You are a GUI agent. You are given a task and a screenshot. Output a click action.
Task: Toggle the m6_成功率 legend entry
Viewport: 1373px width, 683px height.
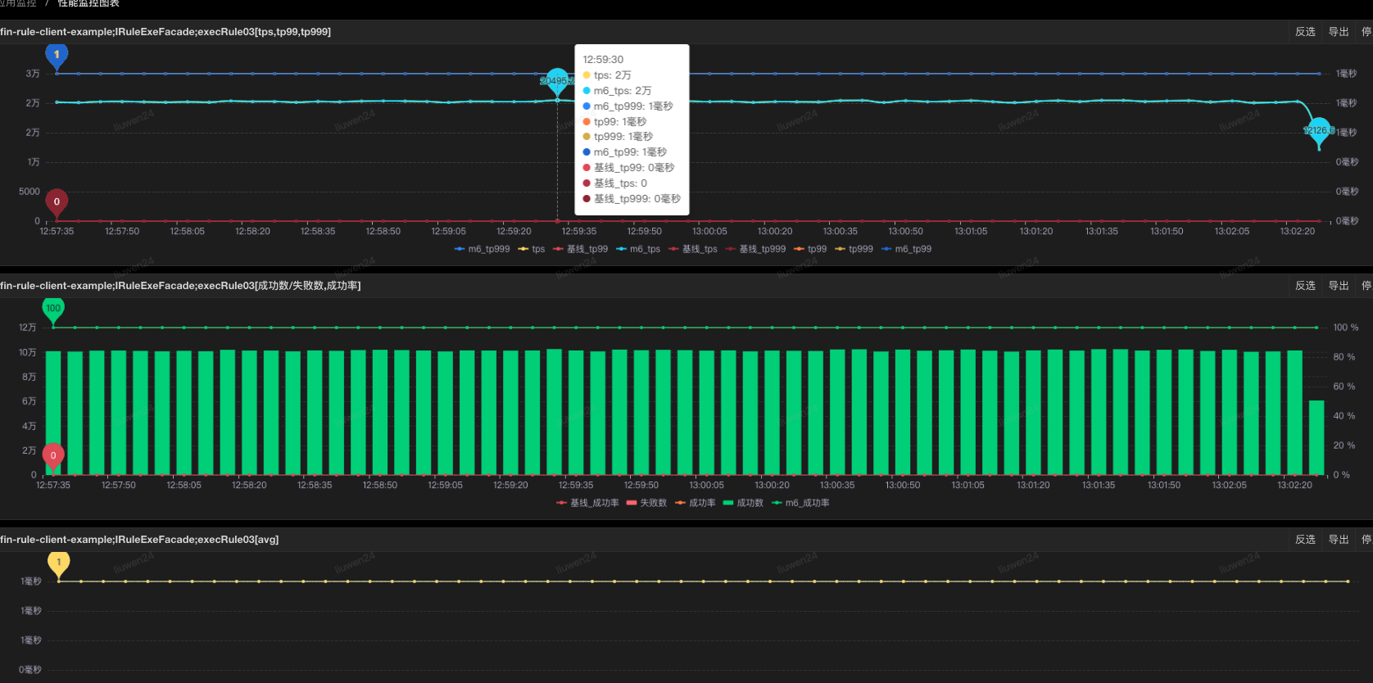pyautogui.click(x=800, y=503)
